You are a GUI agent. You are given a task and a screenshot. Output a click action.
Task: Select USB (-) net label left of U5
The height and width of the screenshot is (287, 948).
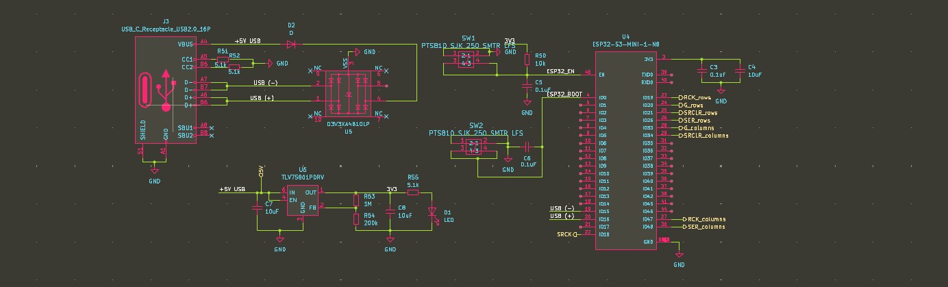point(264,83)
